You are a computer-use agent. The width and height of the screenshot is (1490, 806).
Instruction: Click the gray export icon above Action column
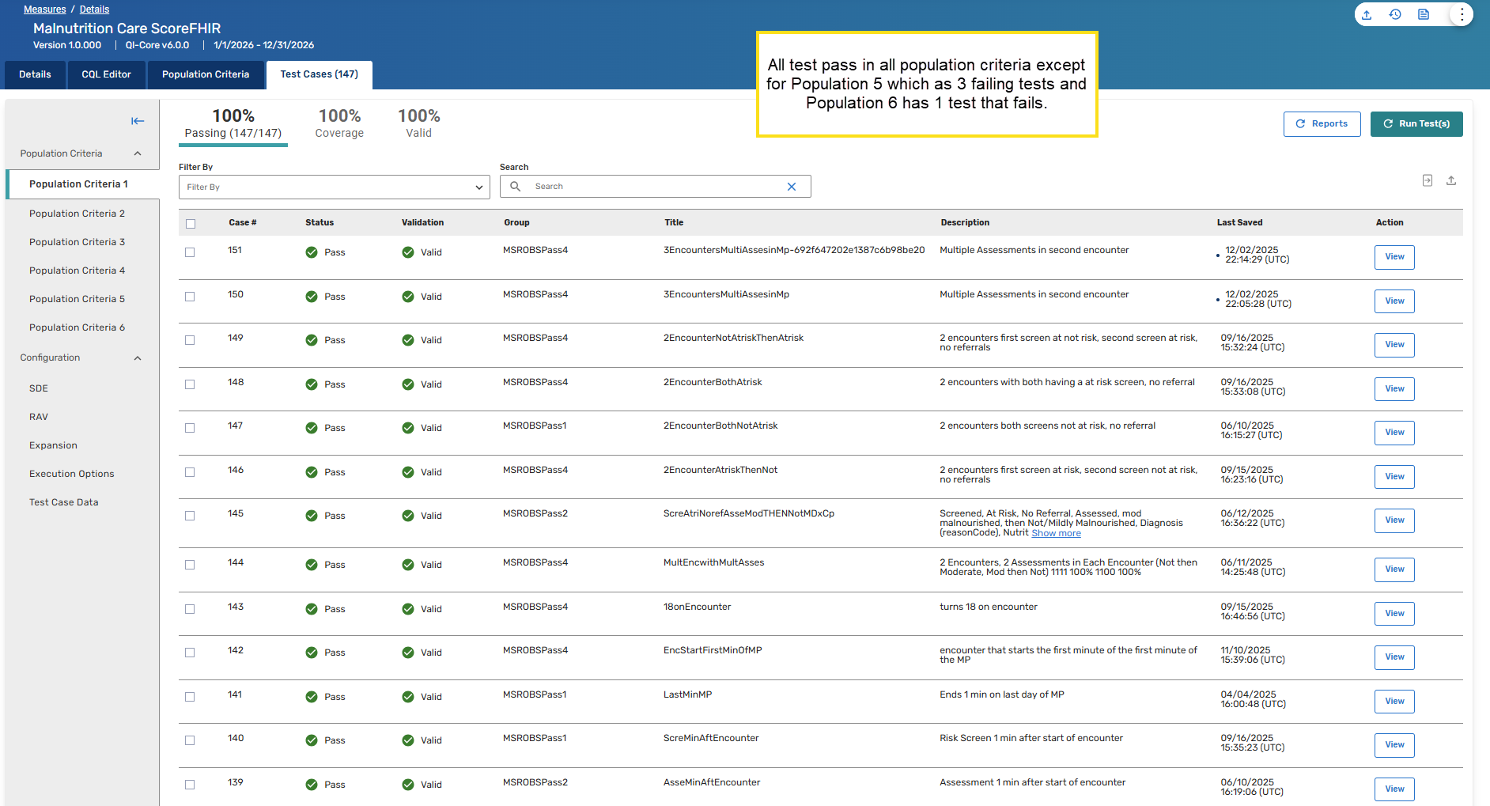(x=1451, y=180)
